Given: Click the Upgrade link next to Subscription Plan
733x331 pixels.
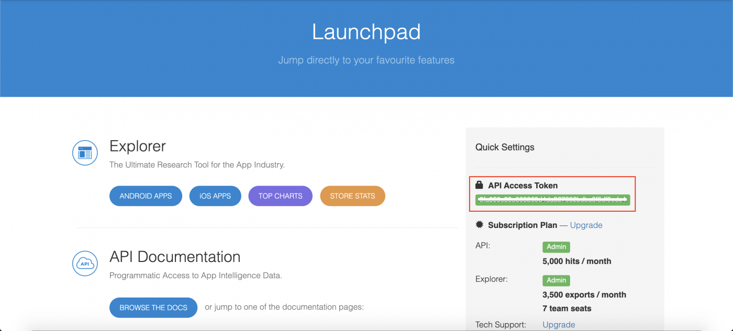Looking at the screenshot, I should click(x=586, y=225).
